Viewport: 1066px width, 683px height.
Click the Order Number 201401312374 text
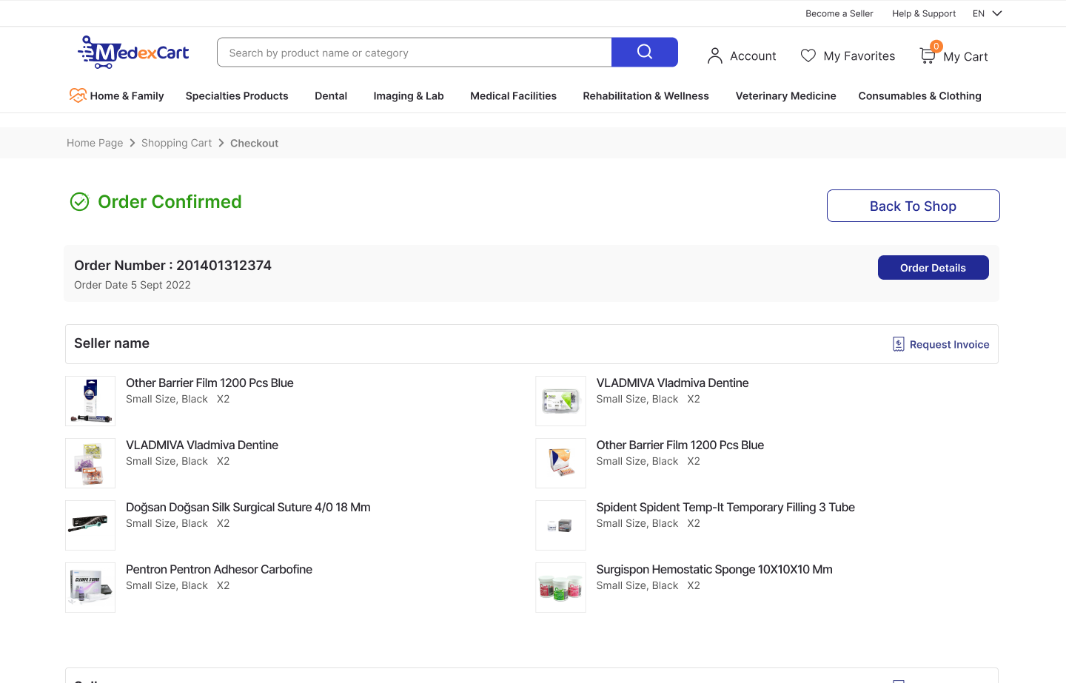pos(172,265)
